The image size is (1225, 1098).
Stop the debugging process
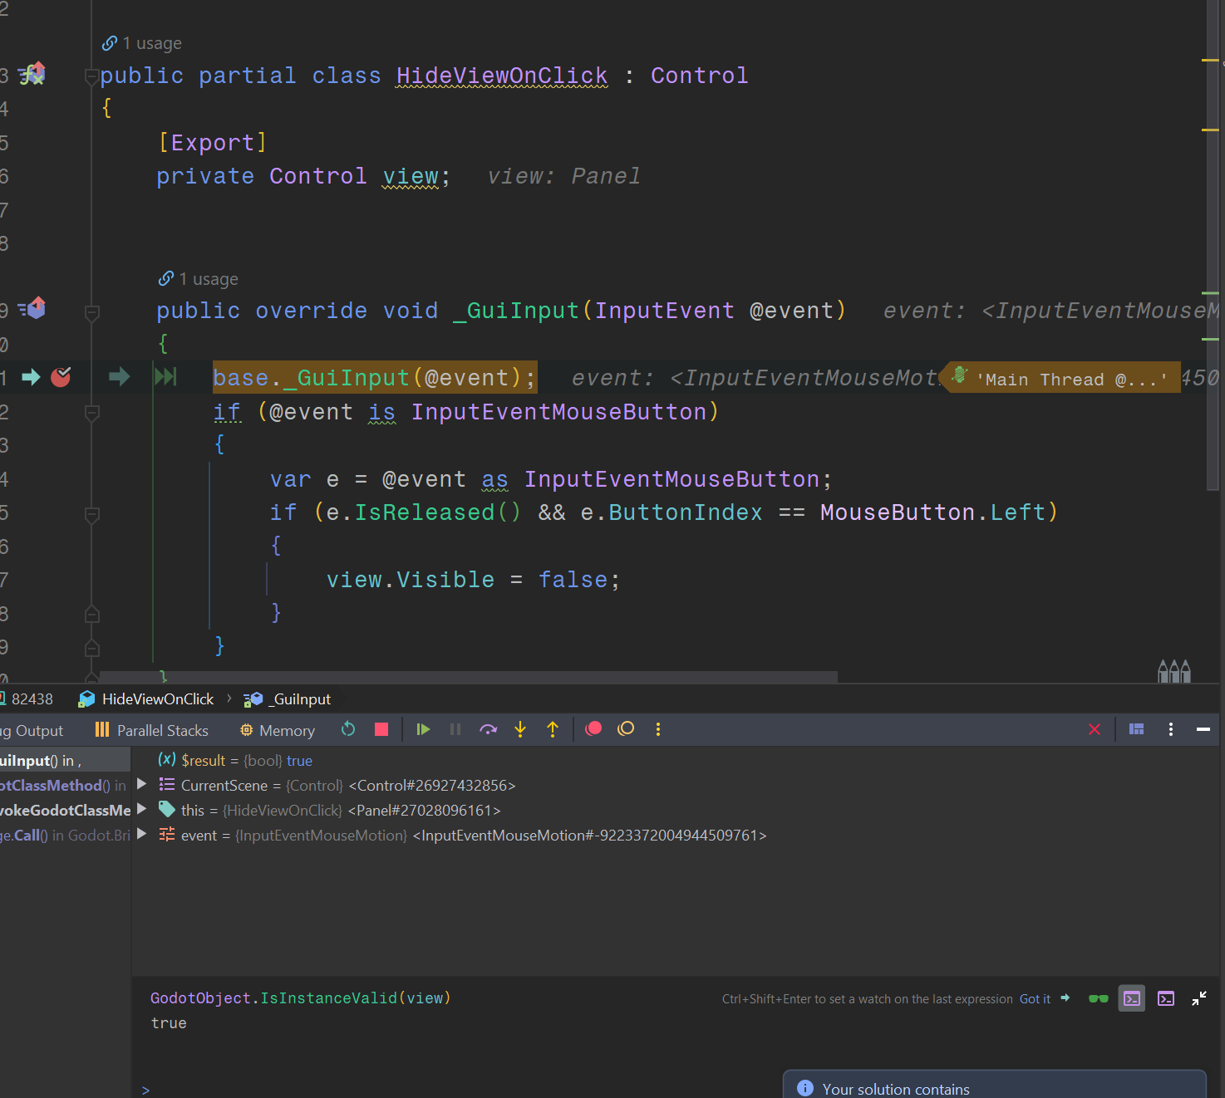pyautogui.click(x=381, y=729)
